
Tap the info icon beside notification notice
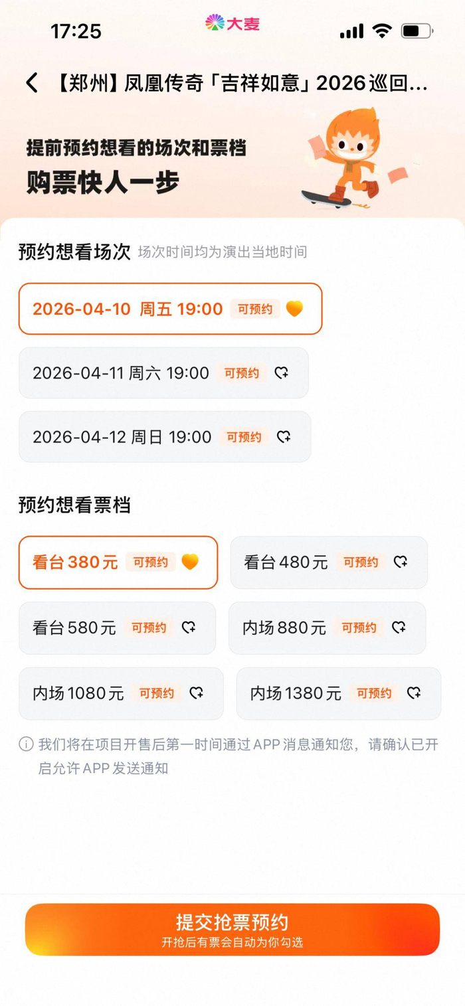(x=26, y=744)
